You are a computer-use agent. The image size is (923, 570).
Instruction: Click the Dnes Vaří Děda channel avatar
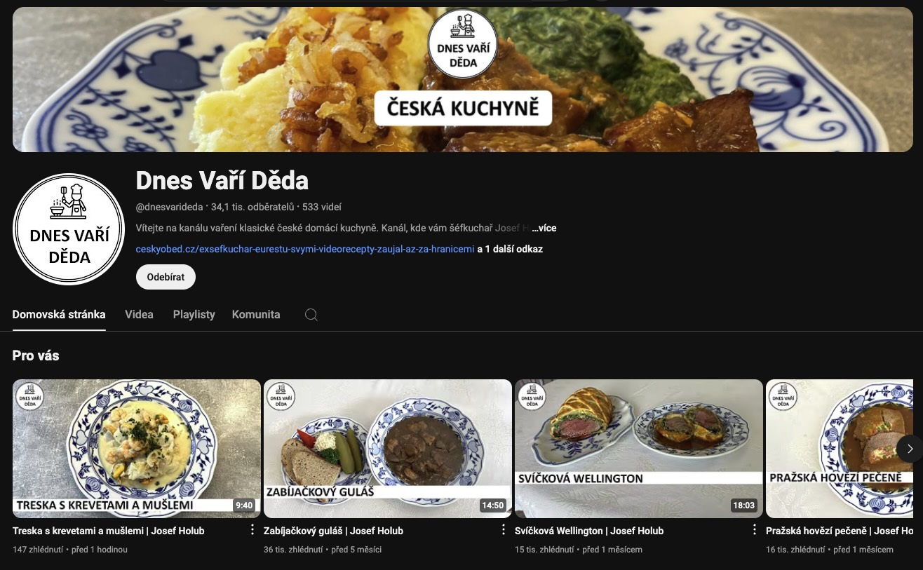pyautogui.click(x=69, y=229)
